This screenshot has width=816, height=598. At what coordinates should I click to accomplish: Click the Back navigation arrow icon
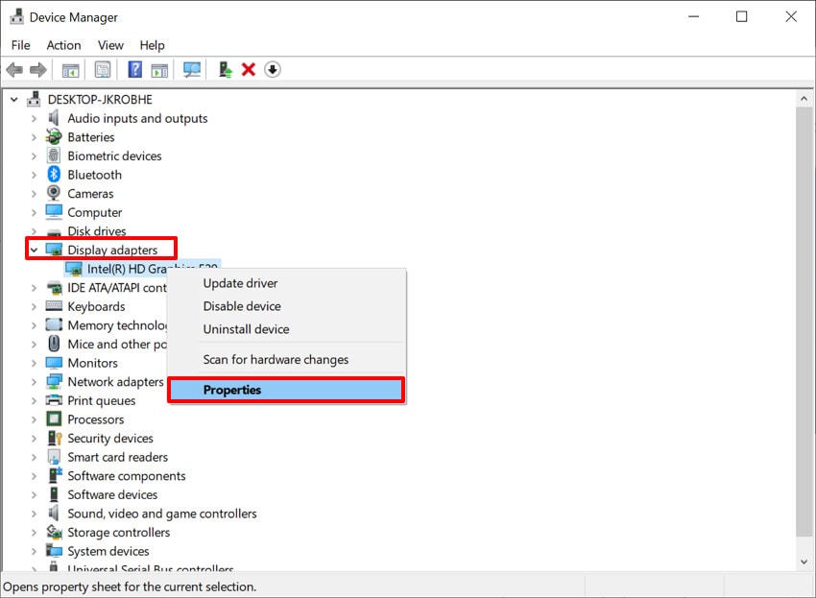[14, 69]
